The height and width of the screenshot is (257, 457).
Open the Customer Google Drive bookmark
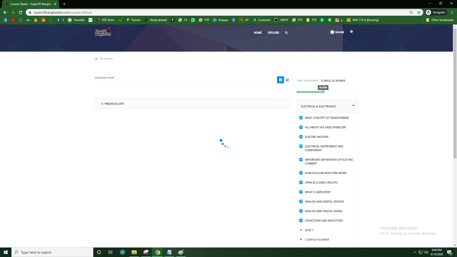point(262,20)
